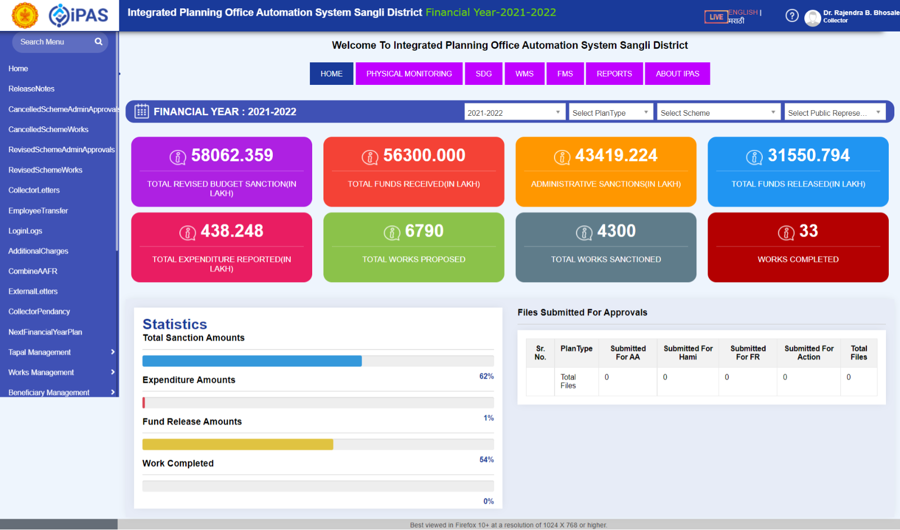The image size is (900, 530).
Task: Open CollectorLetters in the sidebar
Action: [x=34, y=190]
